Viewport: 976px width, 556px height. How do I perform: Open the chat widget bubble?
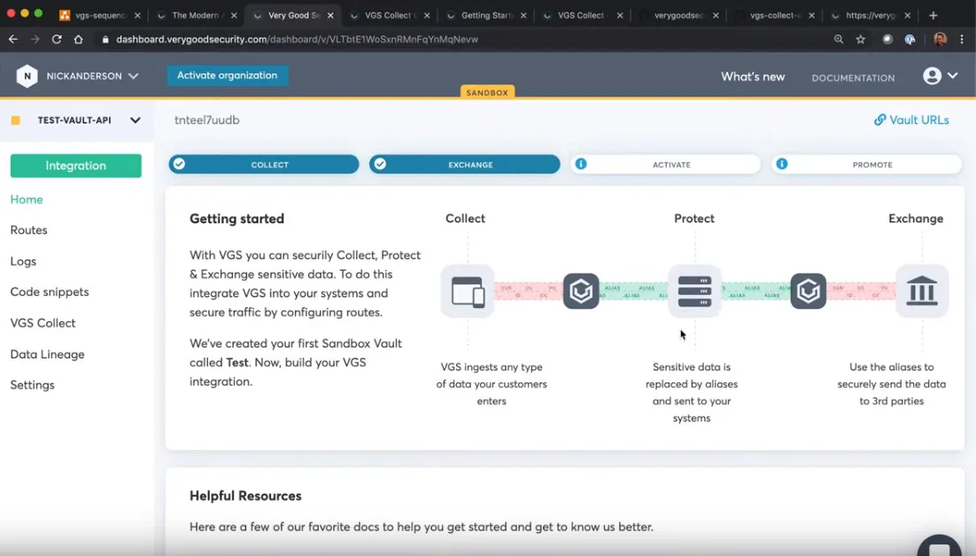click(x=940, y=545)
